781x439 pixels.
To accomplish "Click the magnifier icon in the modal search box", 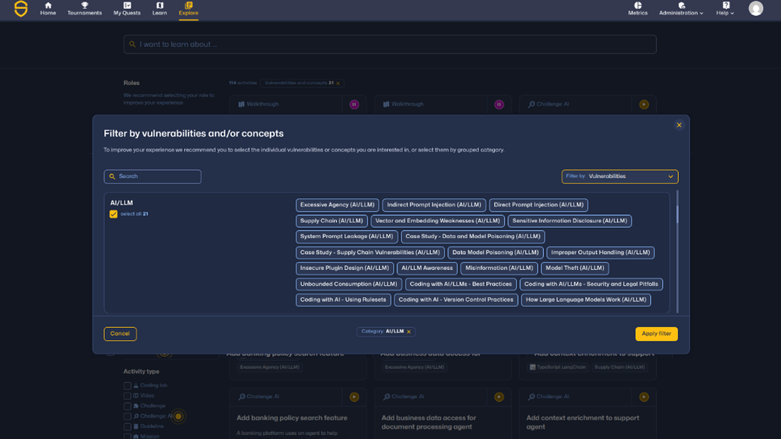I will (x=112, y=176).
